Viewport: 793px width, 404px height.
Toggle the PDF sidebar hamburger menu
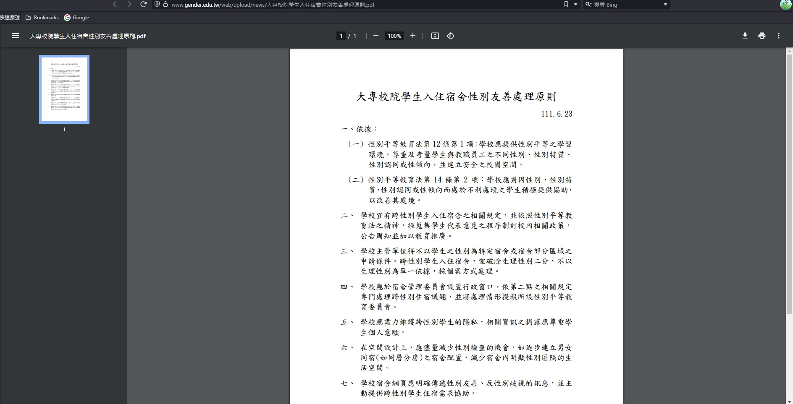coord(16,36)
